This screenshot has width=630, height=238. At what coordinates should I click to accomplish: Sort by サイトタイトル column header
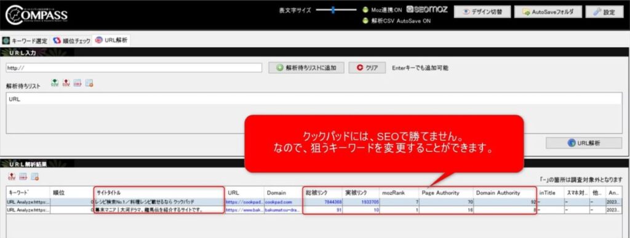click(x=159, y=192)
